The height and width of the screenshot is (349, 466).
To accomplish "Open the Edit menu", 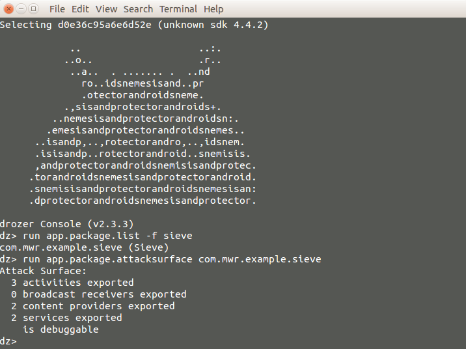I will 80,9.
